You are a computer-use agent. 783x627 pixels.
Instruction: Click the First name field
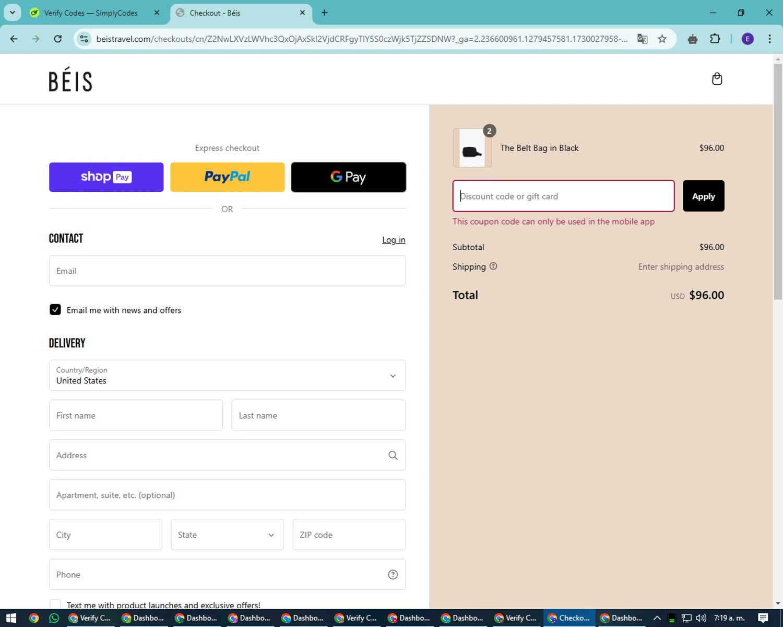(136, 415)
